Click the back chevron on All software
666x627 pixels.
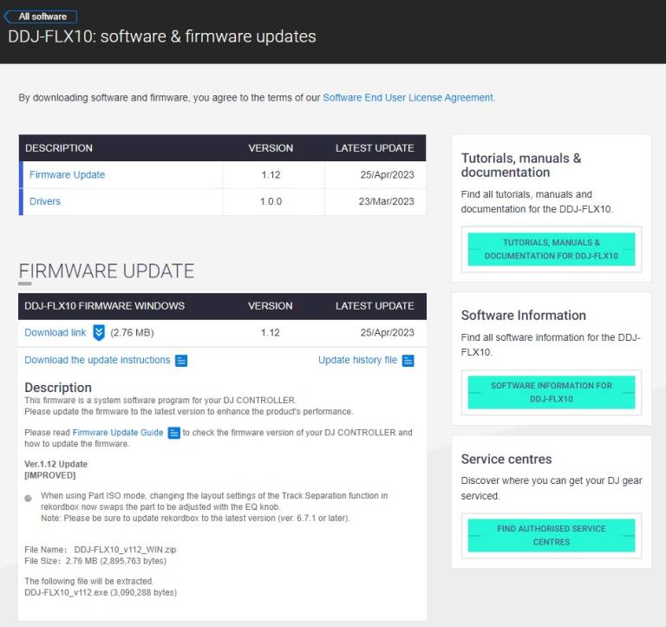tap(8, 16)
